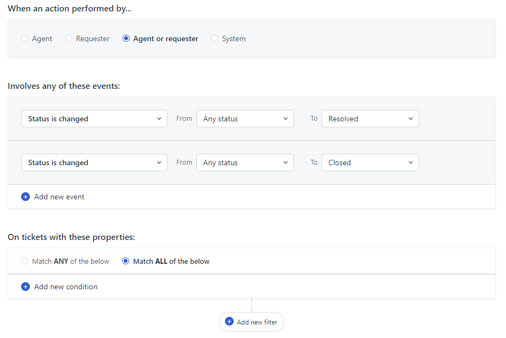Image resolution: width=506 pixels, height=338 pixels.
Task: Click the plus icon beside Add new event
Action: pyautogui.click(x=25, y=197)
